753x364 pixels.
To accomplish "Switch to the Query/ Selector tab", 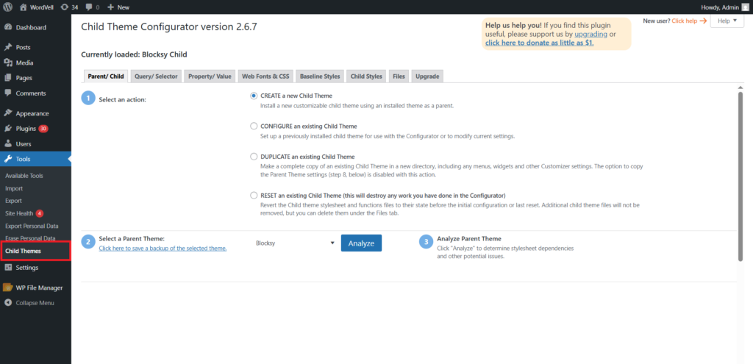I will click(x=156, y=76).
